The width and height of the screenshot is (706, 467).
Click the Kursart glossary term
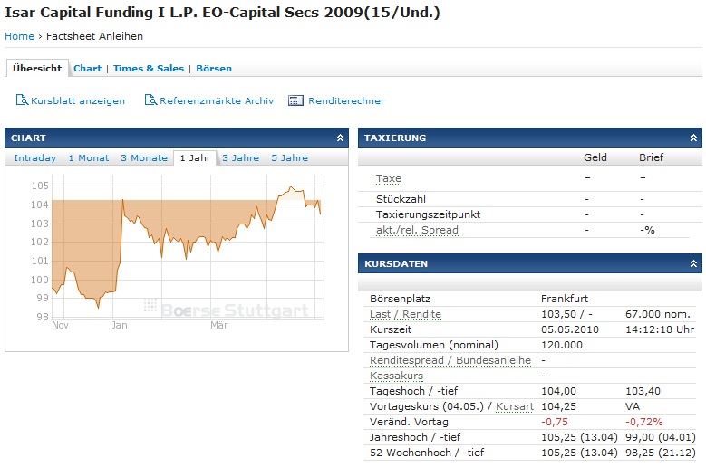tap(515, 406)
